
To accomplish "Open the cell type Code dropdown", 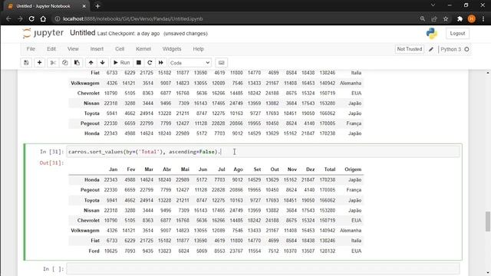I will click(189, 63).
